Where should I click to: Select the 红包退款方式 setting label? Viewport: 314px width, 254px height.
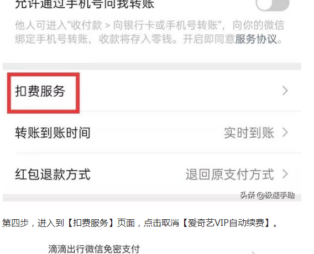[x=53, y=174]
